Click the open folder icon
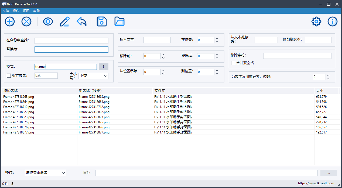The image size is (342, 188). [119, 21]
